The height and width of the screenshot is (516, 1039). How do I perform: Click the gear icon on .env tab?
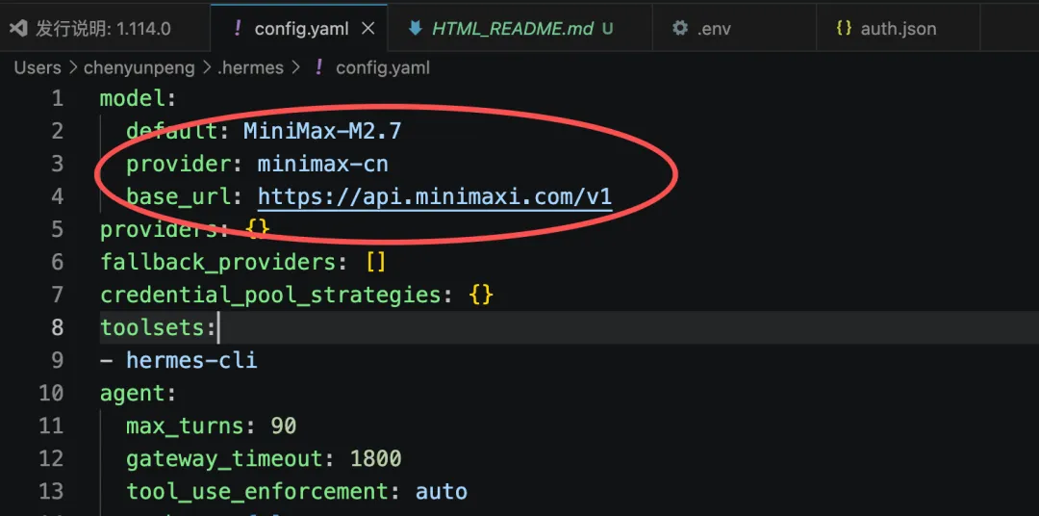pos(680,29)
